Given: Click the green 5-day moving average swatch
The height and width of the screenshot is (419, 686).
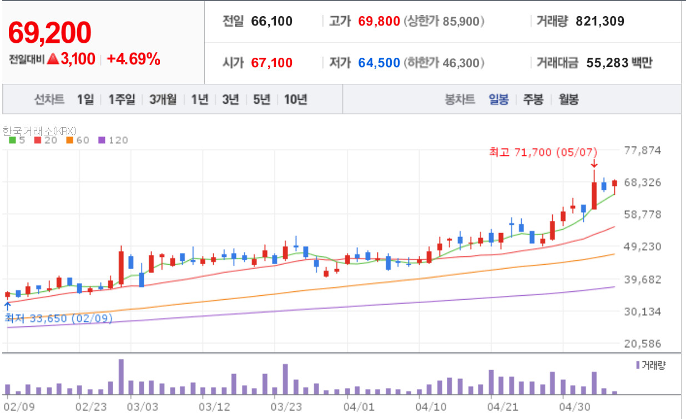Looking at the screenshot, I should pyautogui.click(x=13, y=140).
